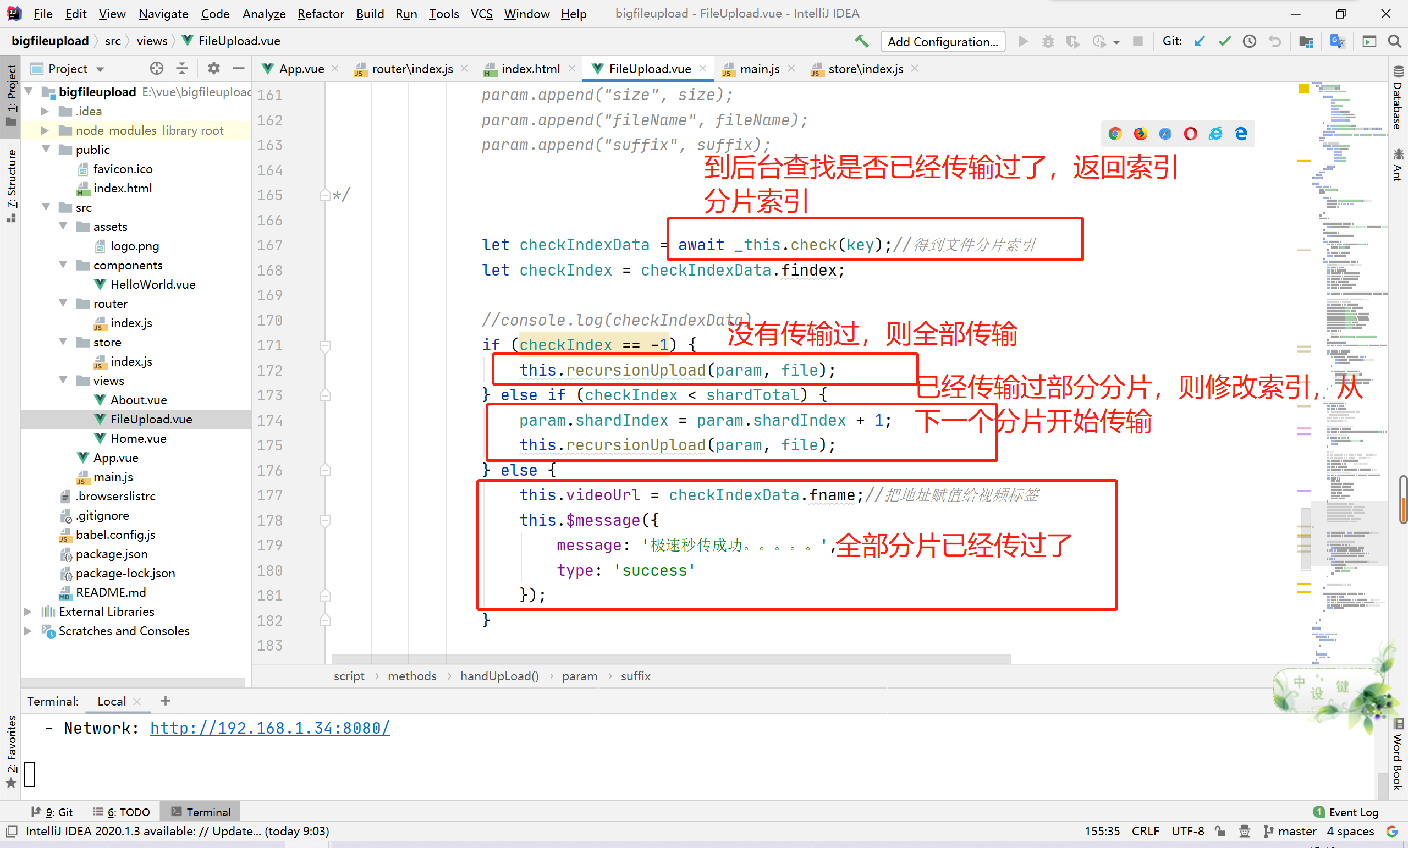1408x848 pixels.
Task: Open in Firefox browser icon
Action: pos(1140,134)
